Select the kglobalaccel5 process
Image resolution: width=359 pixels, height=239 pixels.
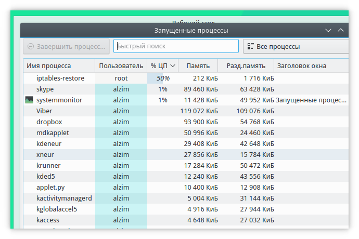57,209
